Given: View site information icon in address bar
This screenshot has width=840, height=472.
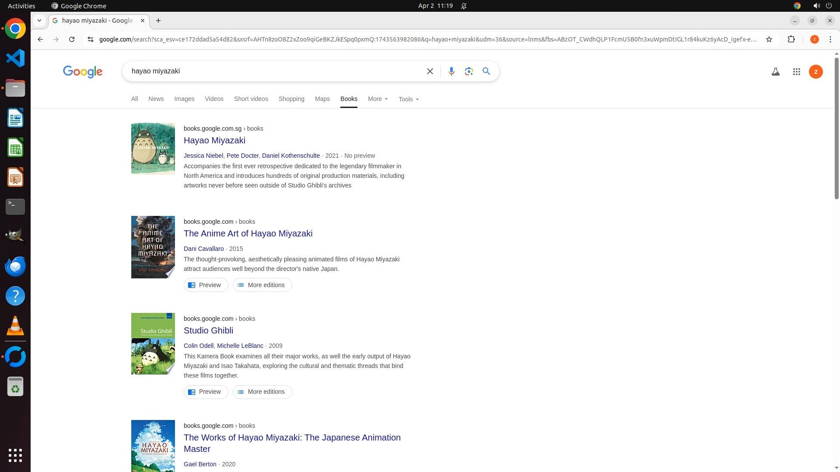Looking at the screenshot, I should pos(90,39).
